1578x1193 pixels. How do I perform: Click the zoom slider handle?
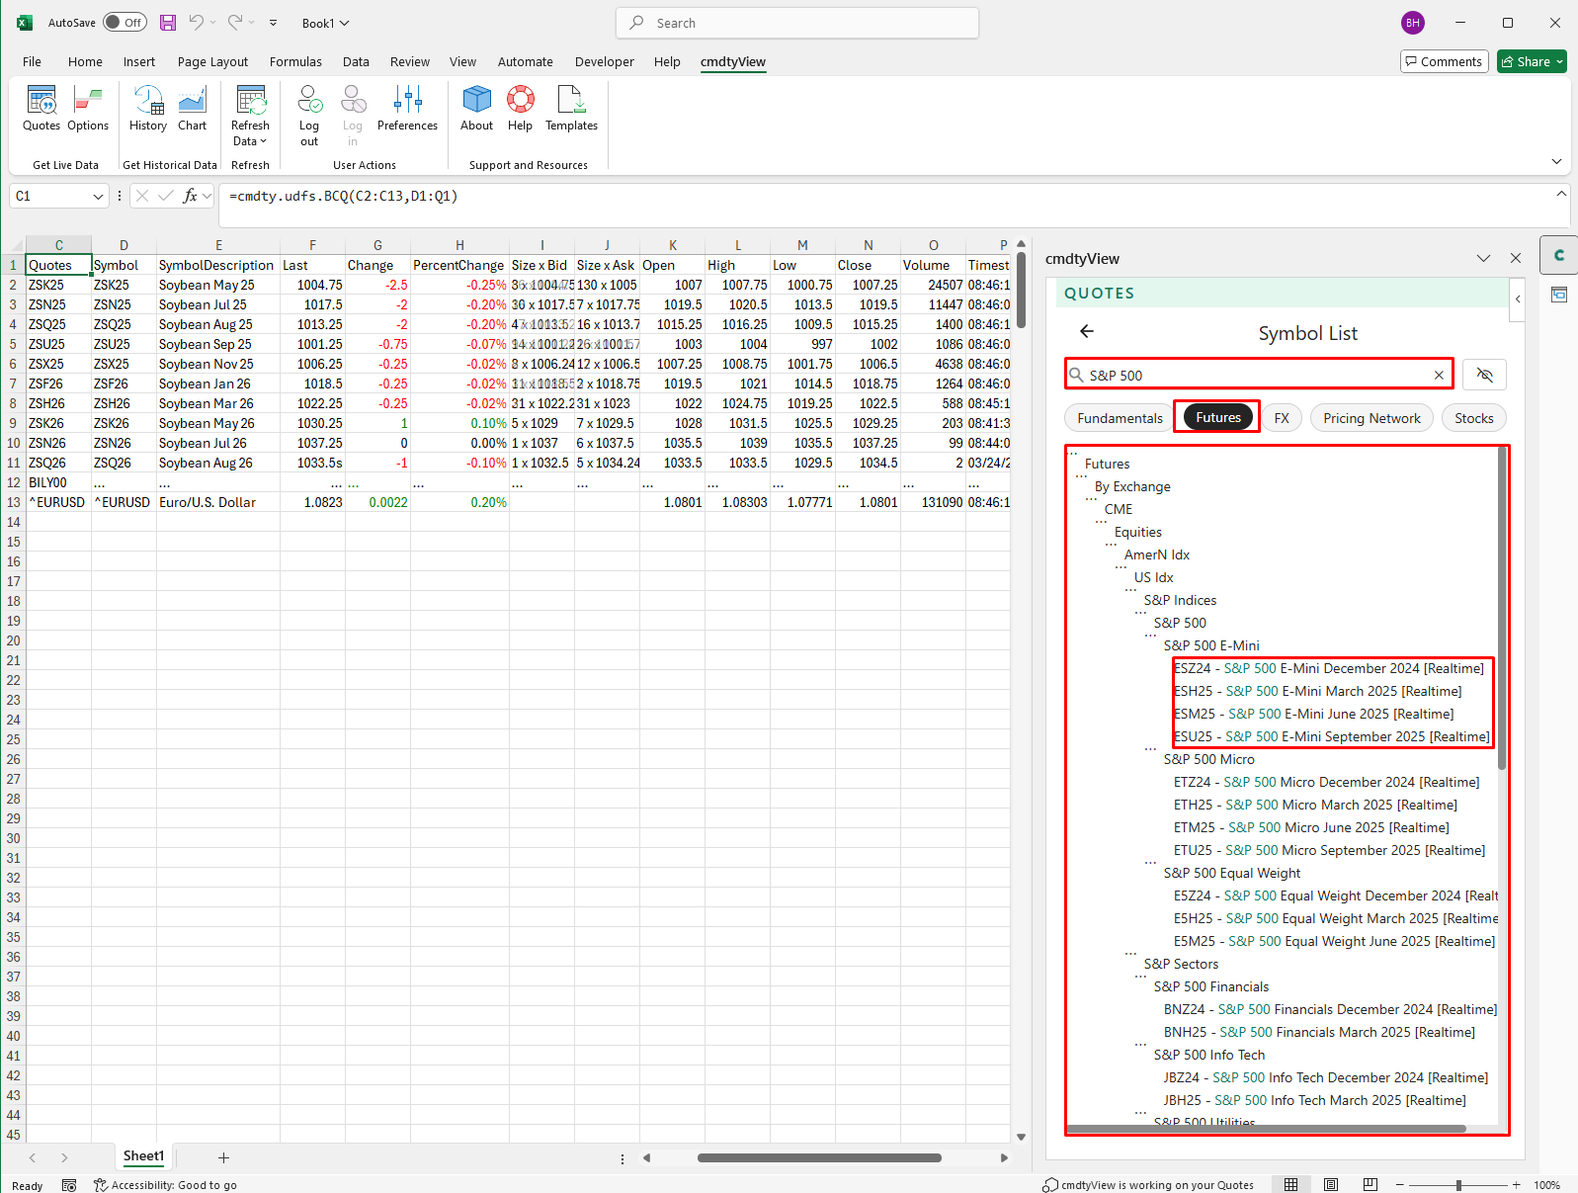[1458, 1184]
